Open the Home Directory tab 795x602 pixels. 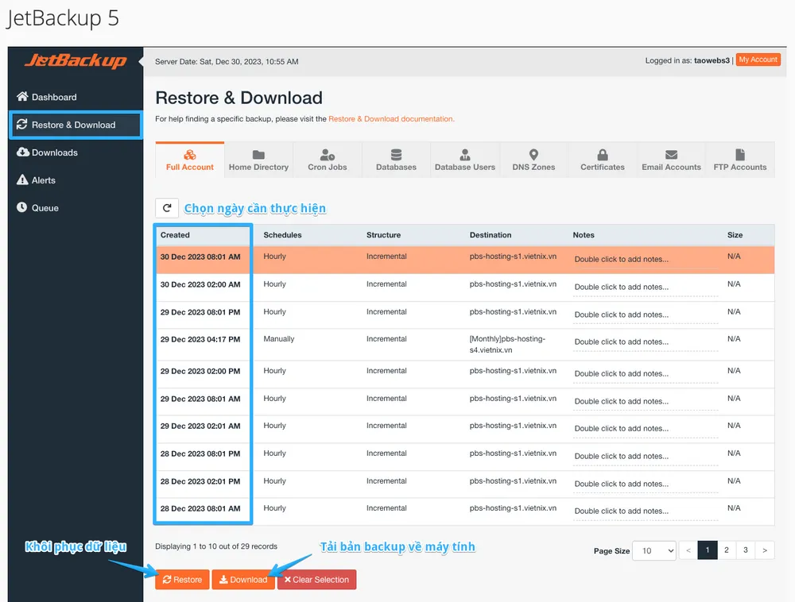pyautogui.click(x=258, y=160)
